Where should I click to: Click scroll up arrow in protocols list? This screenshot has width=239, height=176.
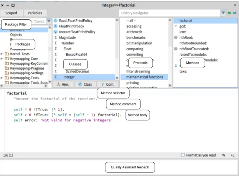[x=170, y=20]
